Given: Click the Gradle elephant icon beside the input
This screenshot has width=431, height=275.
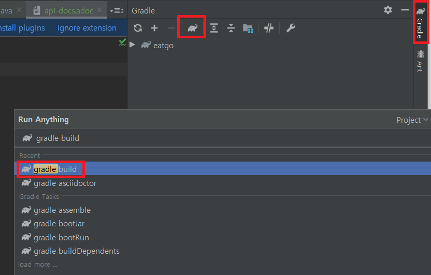Looking at the screenshot, I should pos(27,138).
